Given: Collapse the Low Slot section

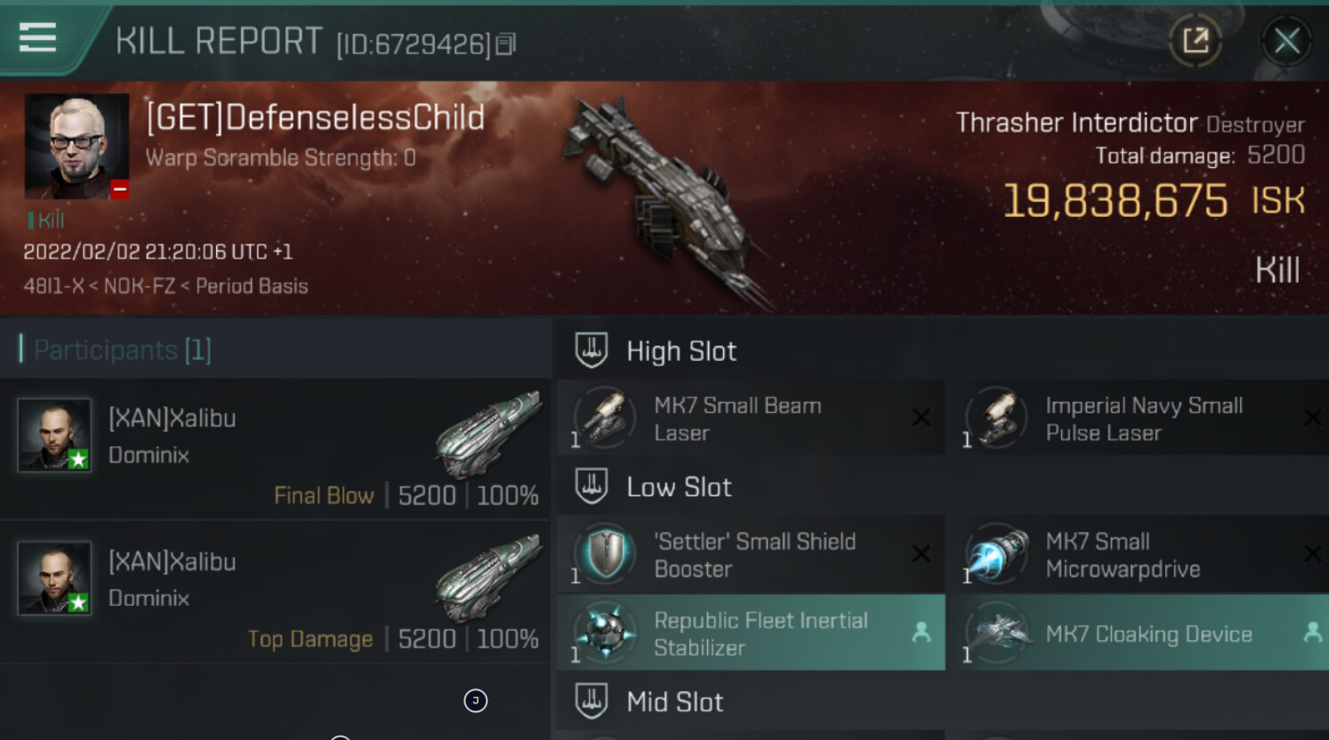Looking at the screenshot, I should point(679,487).
